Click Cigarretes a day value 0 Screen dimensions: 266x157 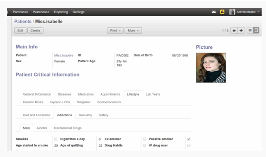click(100, 139)
